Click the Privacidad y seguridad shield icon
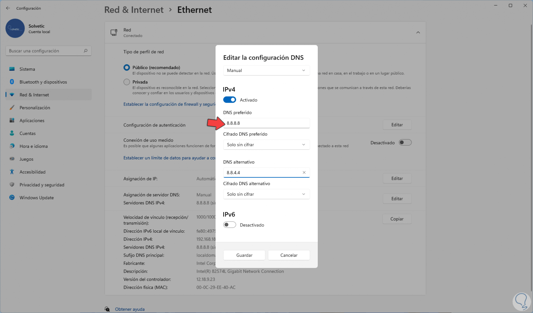 pos(12,185)
